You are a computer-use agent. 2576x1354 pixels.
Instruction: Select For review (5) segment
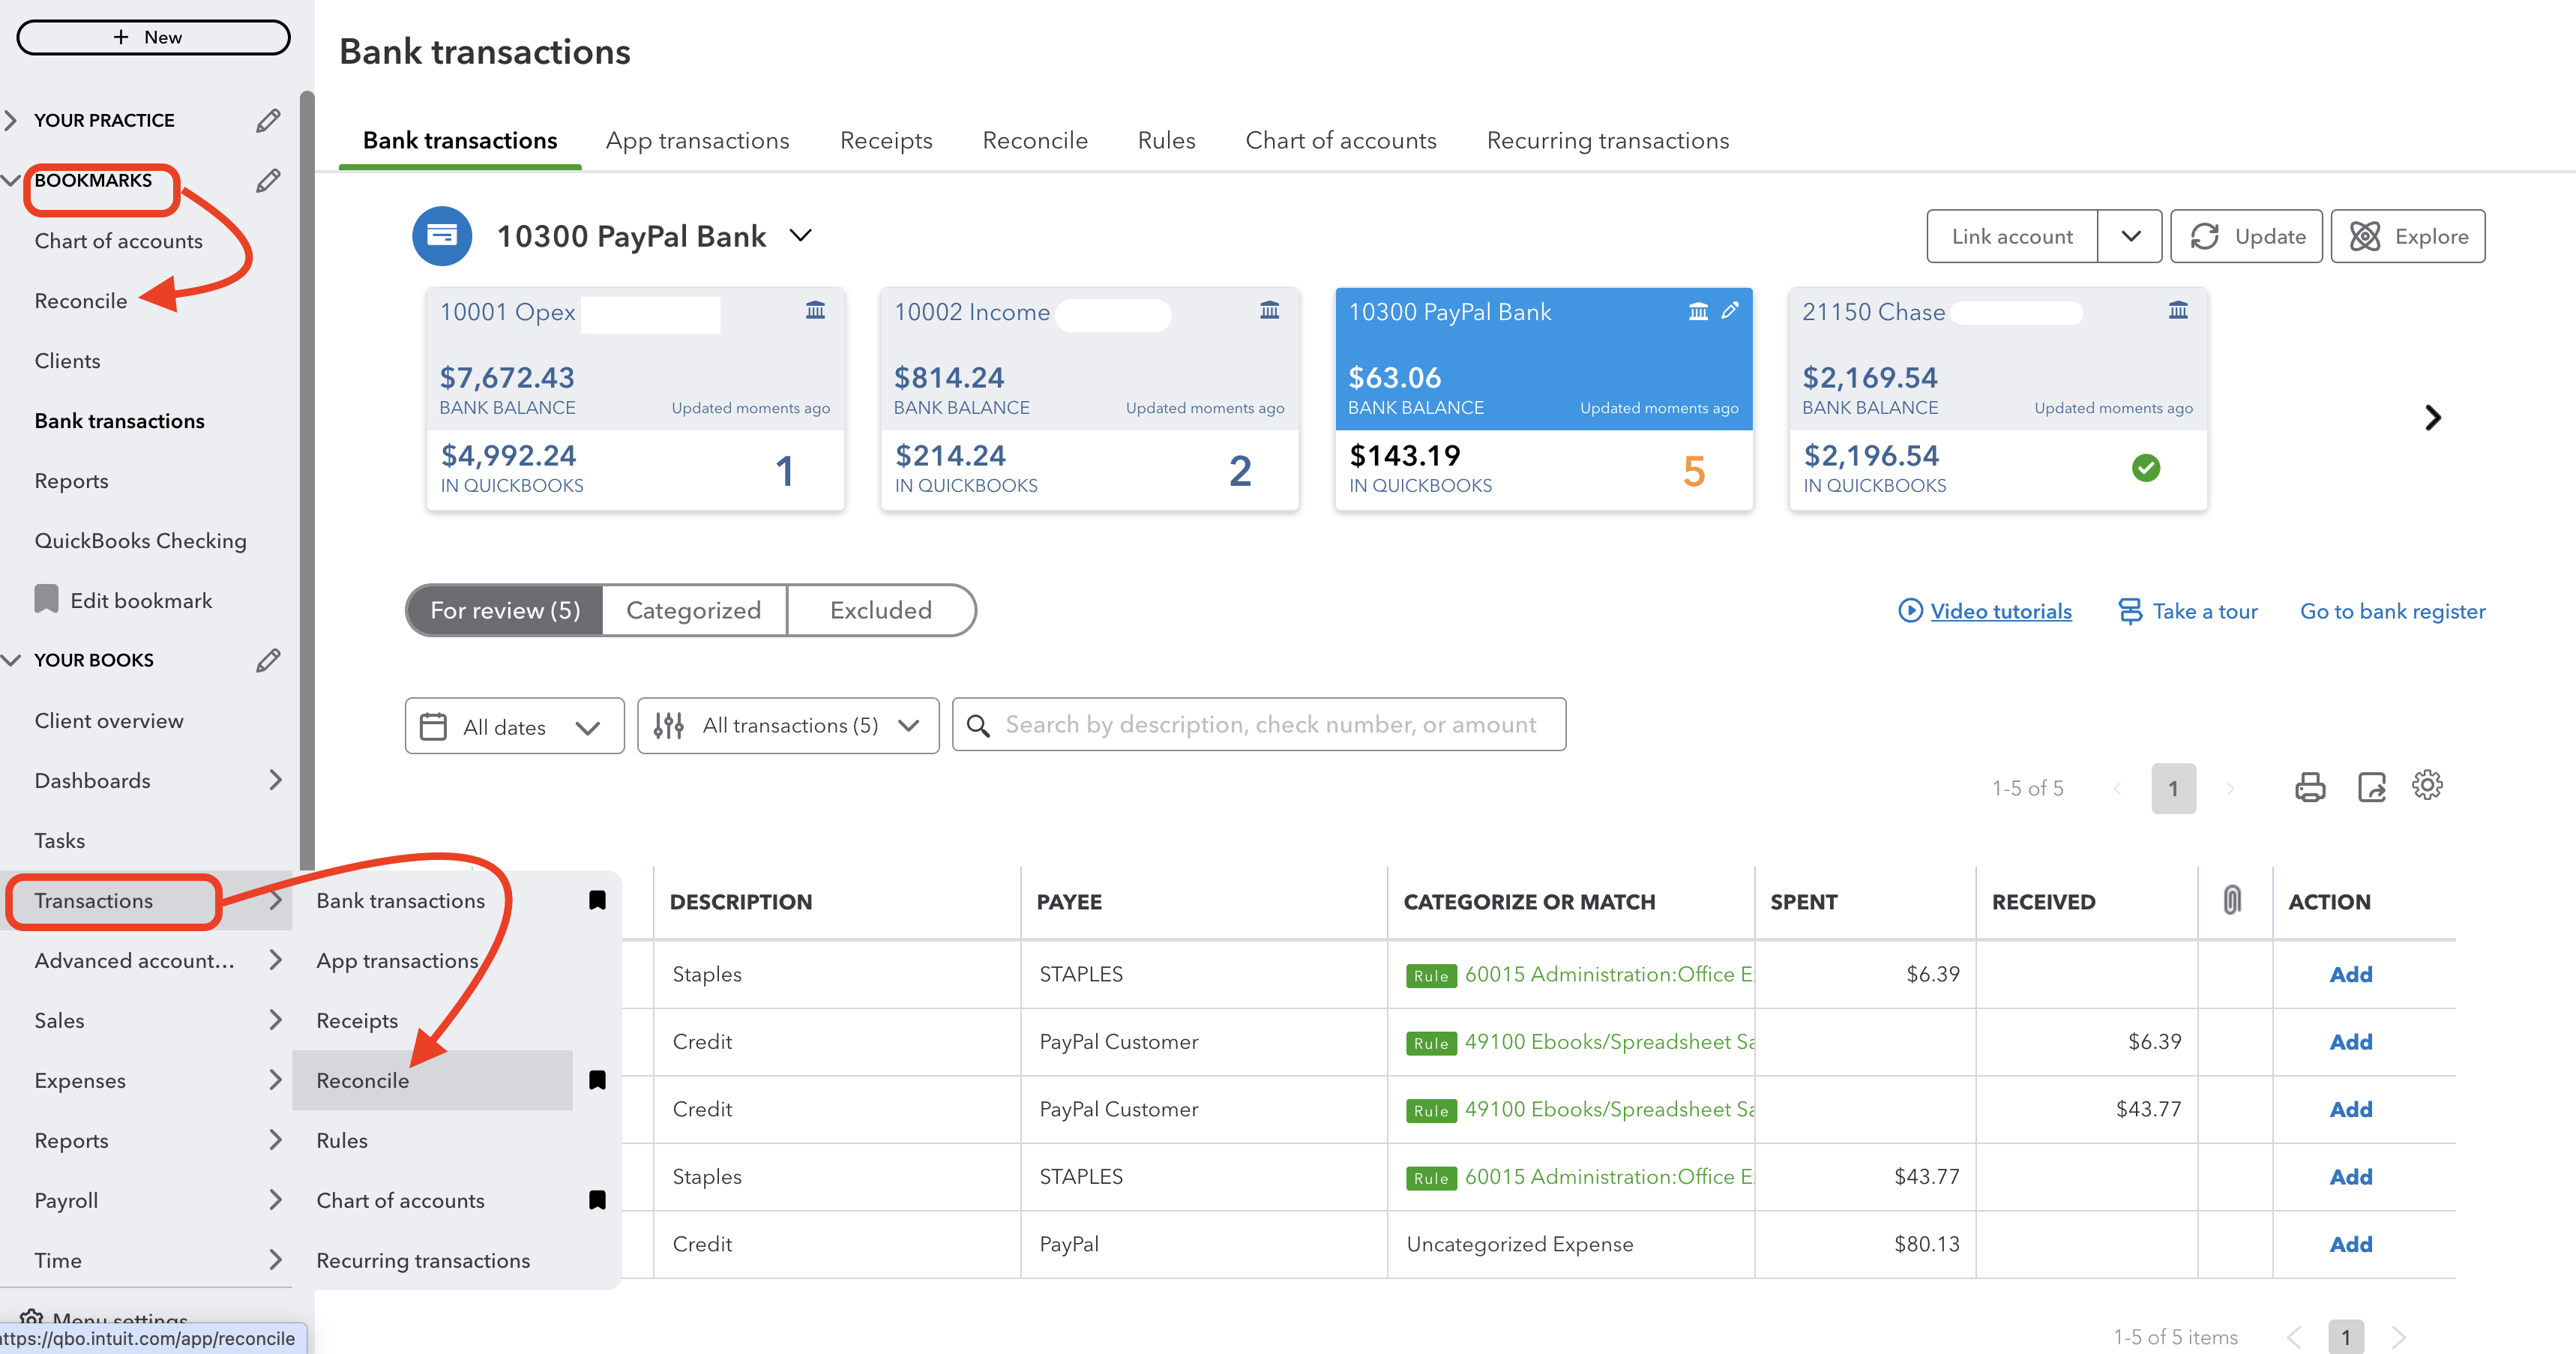point(505,610)
